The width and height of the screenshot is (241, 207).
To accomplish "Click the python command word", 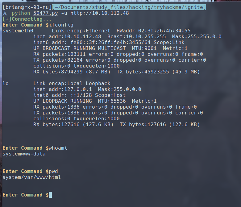I will click(x=21, y=13).
